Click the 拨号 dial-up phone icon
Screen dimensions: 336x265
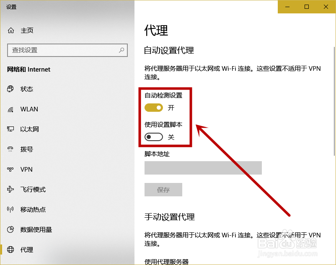[x=10, y=149]
